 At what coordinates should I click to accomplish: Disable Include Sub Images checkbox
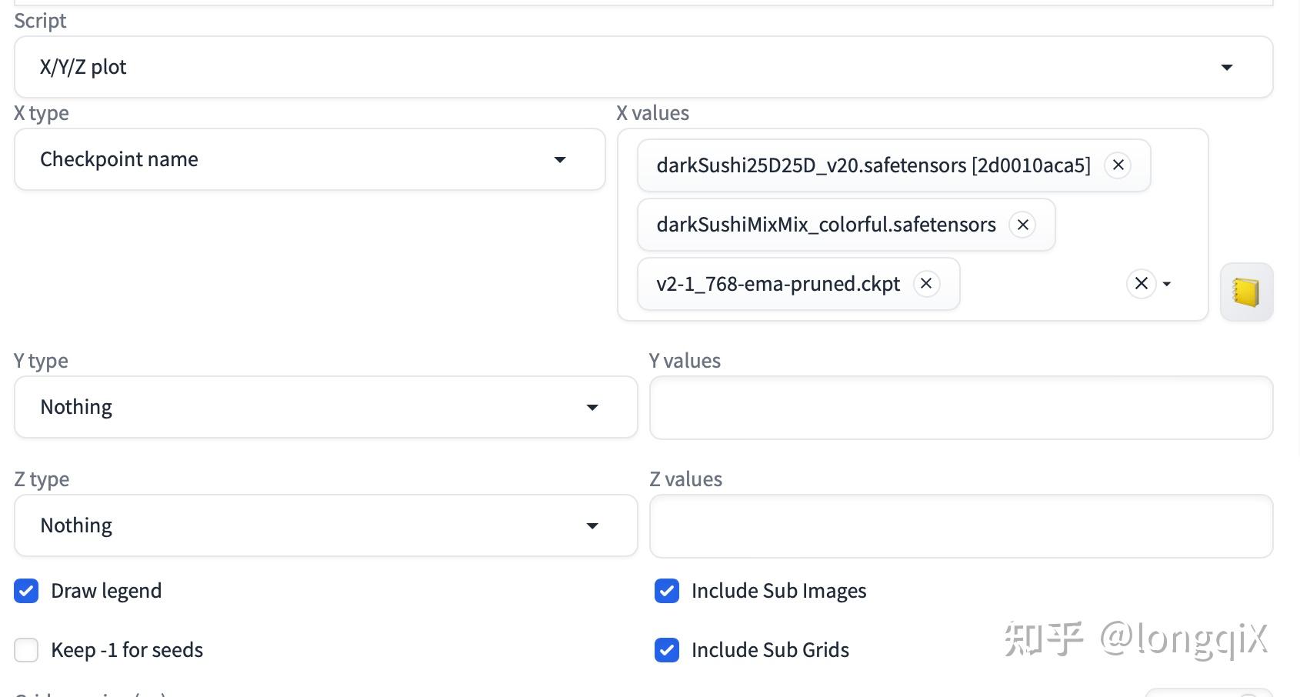tap(667, 591)
